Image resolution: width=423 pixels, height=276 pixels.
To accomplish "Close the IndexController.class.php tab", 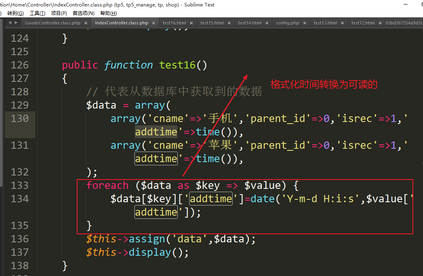I will pyautogui.click(x=154, y=23).
